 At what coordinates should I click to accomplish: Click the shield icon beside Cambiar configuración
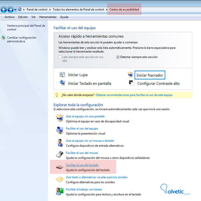[x=3, y=38]
